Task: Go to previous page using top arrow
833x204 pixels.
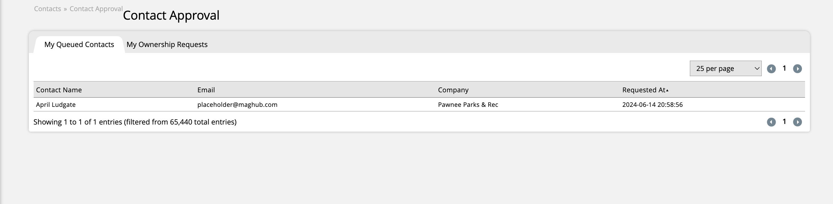Action: click(x=771, y=69)
